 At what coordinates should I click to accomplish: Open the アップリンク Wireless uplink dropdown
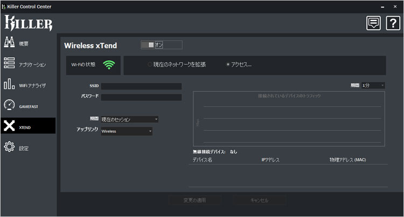[127, 131]
